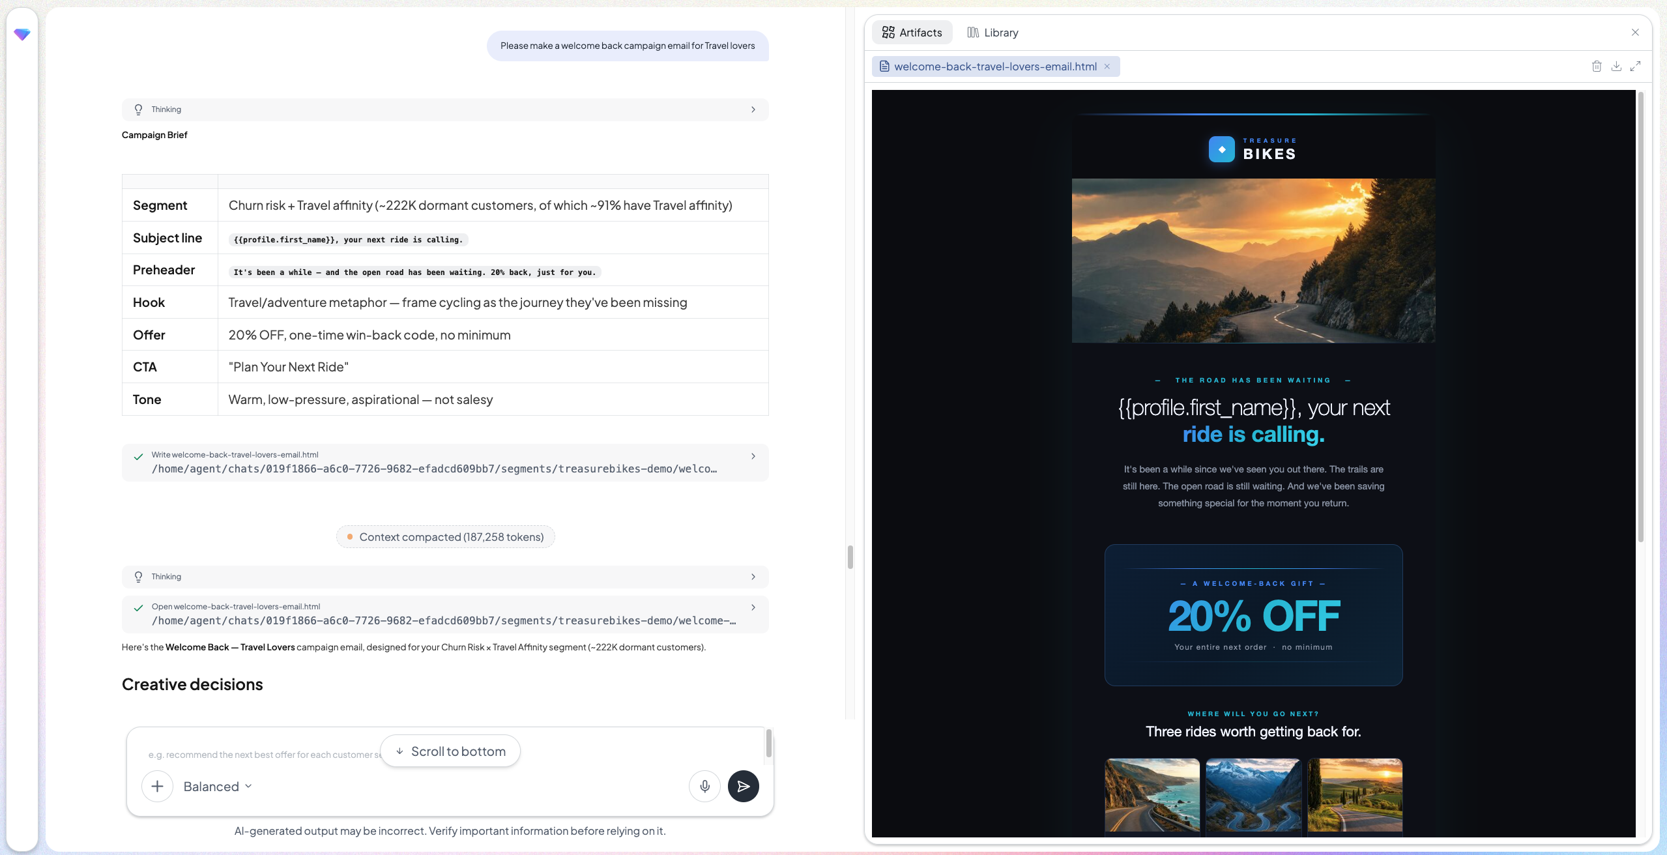Viewport: 1667px width, 855px height.
Task: Close the welcome-back-travel-lovers-email.html file tab
Action: (1107, 66)
